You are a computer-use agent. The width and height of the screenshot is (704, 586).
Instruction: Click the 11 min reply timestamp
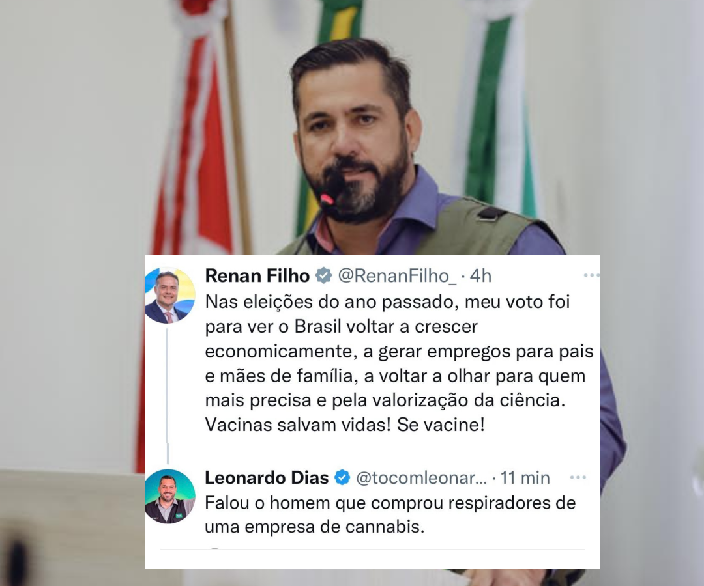pos(525,478)
